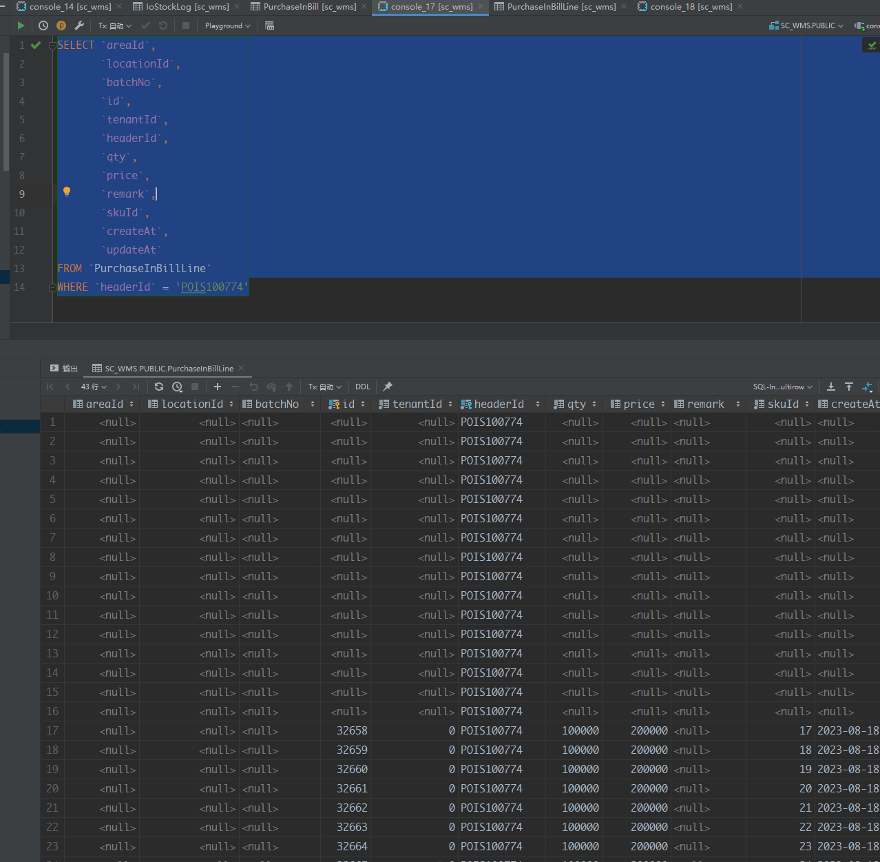Reload the result grid data

tap(159, 387)
